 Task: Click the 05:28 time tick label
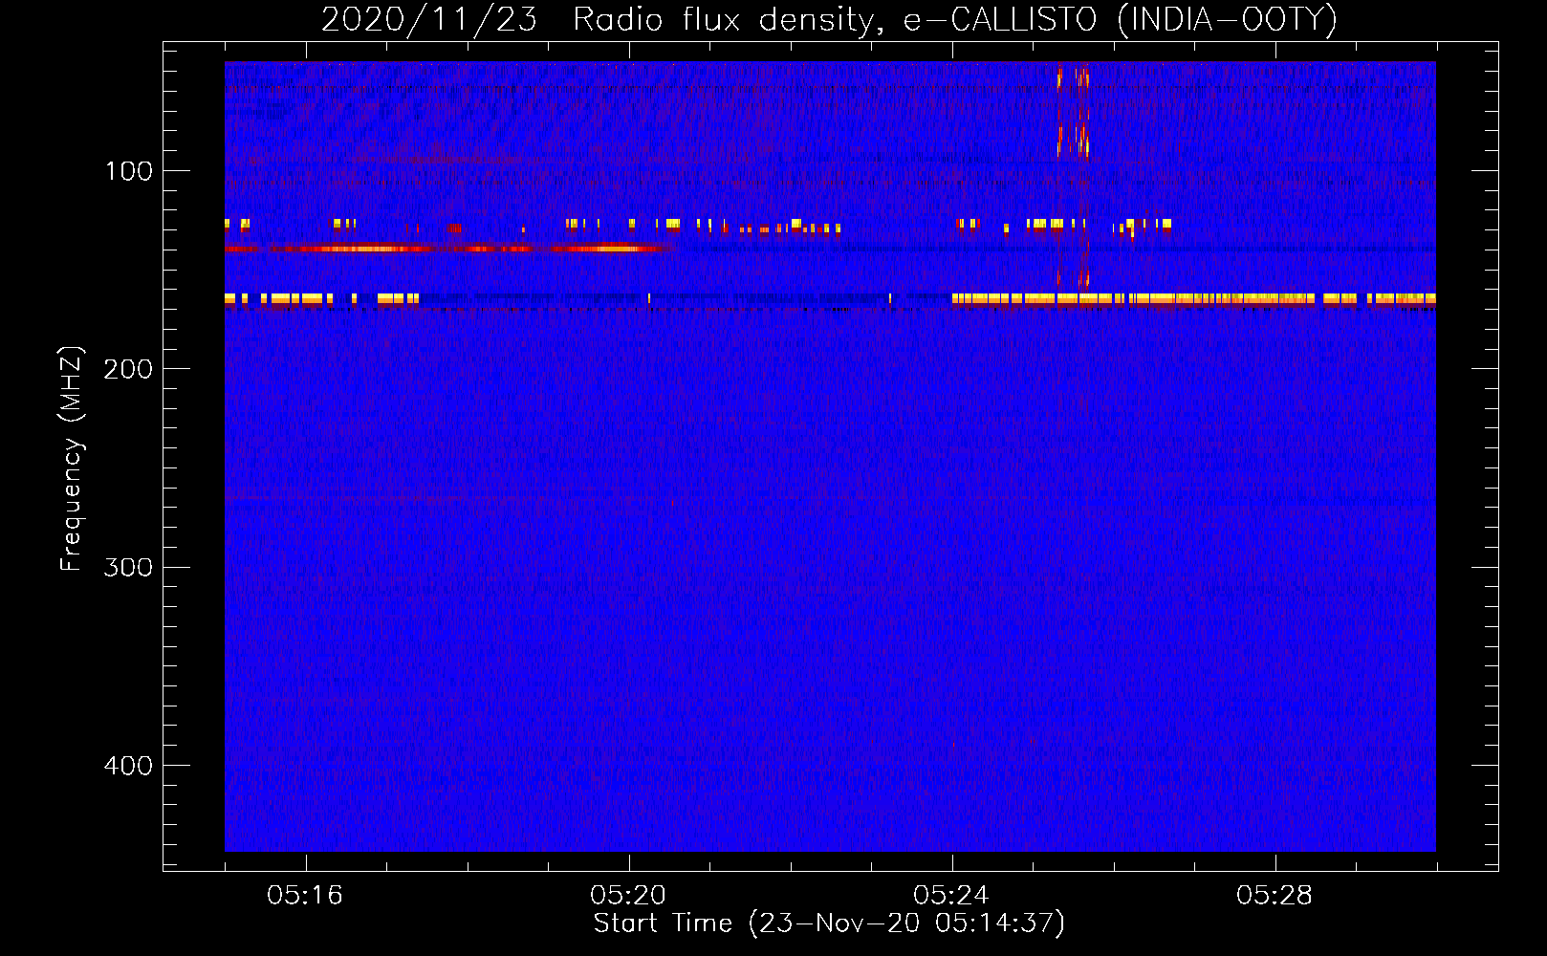1275,896
